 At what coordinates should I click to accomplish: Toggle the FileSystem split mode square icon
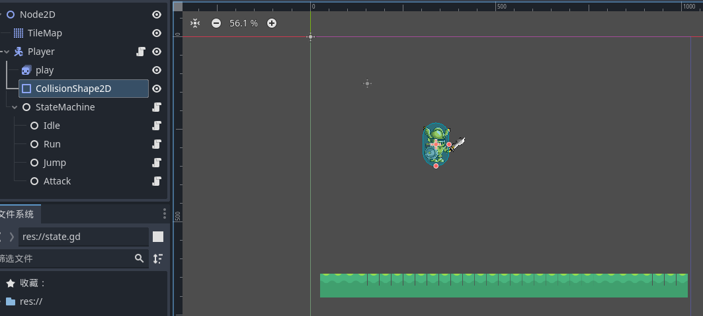coord(158,237)
